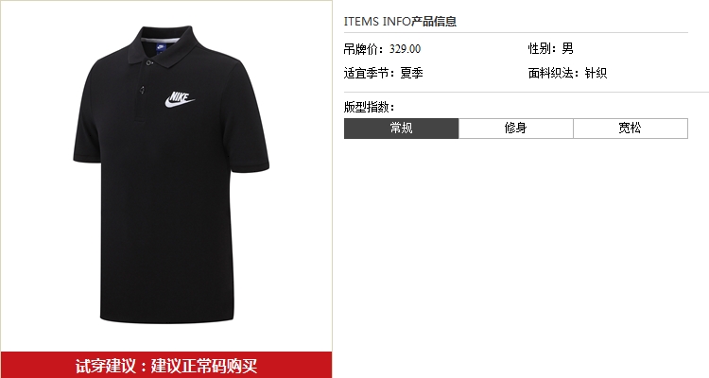The image size is (709, 378).
Task: Click the lower placket button on polo
Action: point(142,91)
